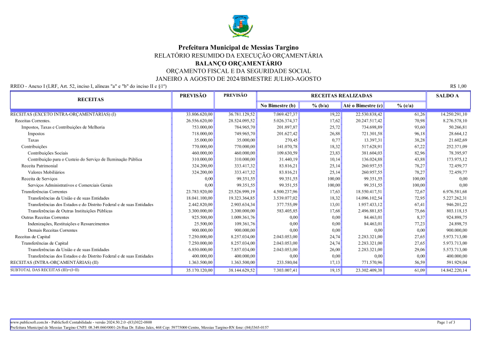Click the 'Receitas Correntes.' row label
The width and height of the screenshot is (481, 341).
pos(33,121)
